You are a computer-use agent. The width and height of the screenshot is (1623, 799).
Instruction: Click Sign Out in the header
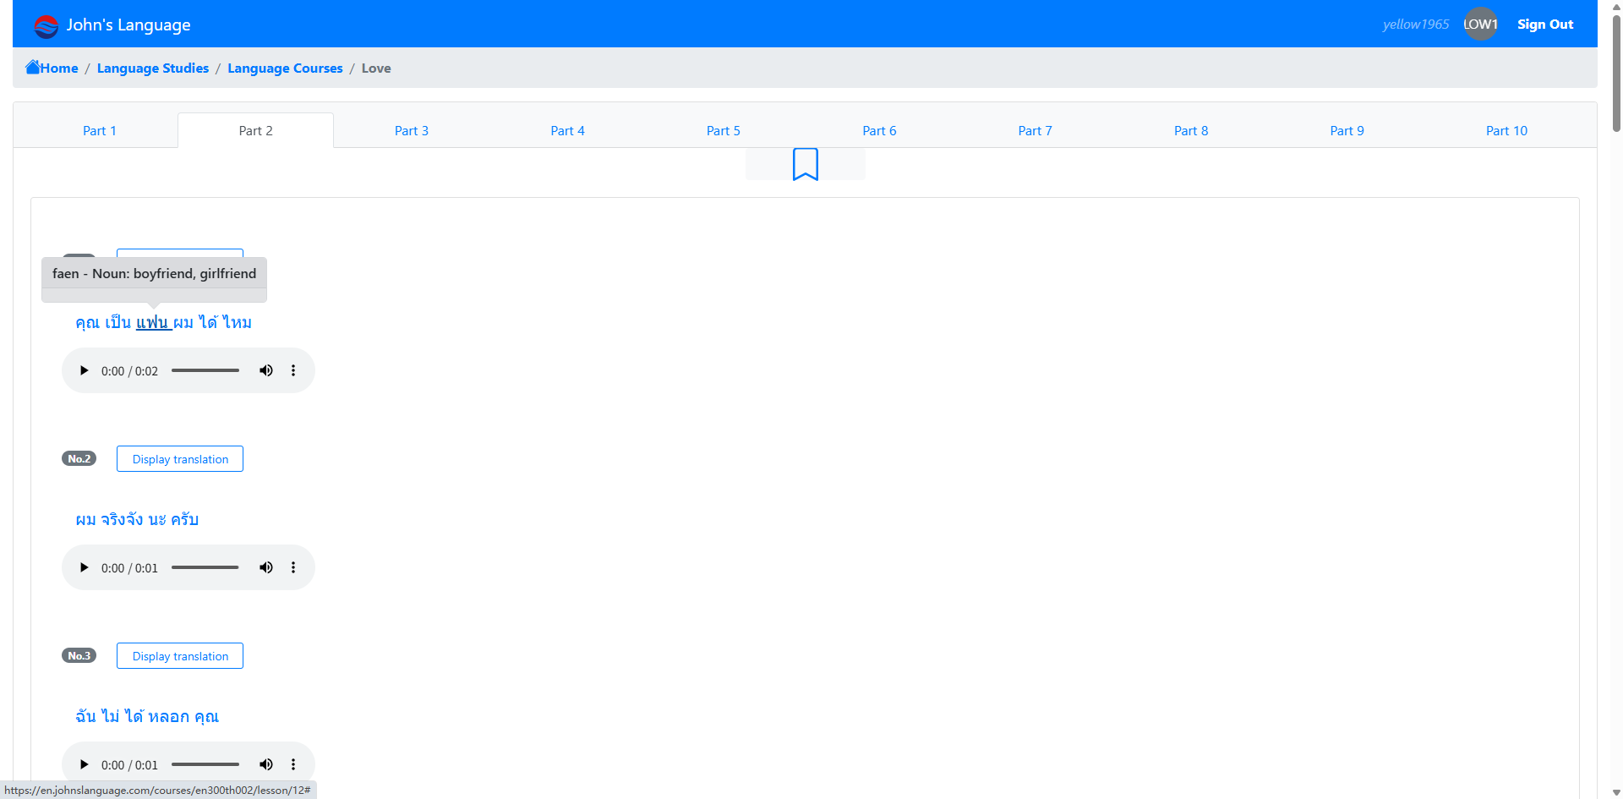1544,25
